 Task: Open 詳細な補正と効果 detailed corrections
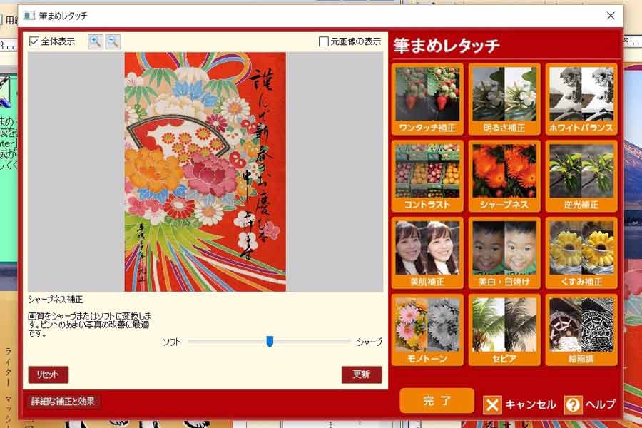(x=63, y=402)
